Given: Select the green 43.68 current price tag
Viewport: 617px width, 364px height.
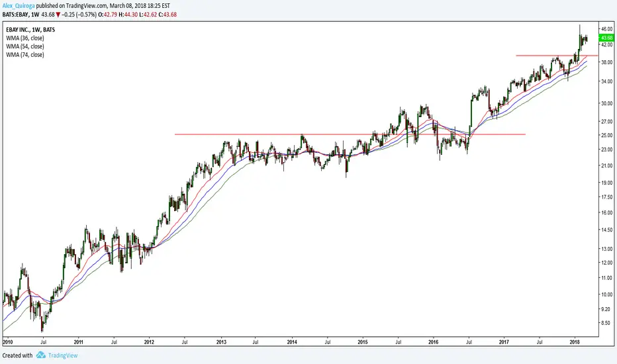Looking at the screenshot, I should tap(606, 38).
